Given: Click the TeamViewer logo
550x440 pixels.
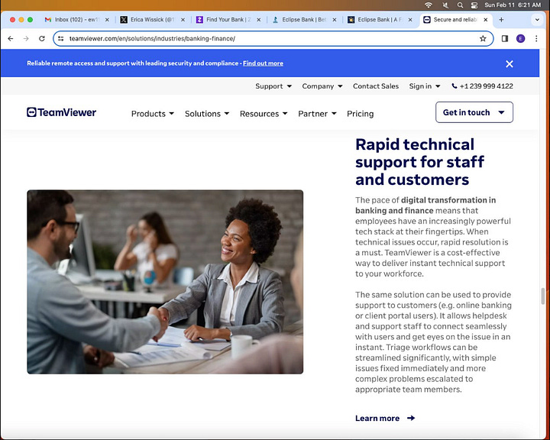Looking at the screenshot, I should [61, 112].
